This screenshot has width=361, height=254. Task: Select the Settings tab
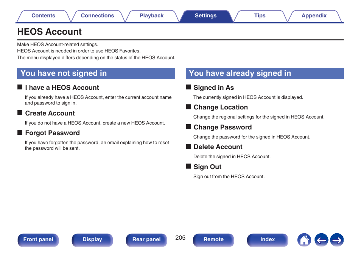tap(205, 16)
